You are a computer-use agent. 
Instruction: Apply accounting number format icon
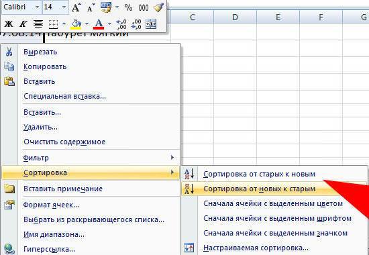(x=106, y=7)
